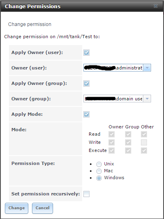
Task: Select the Windows permission type
Action: click(99, 178)
